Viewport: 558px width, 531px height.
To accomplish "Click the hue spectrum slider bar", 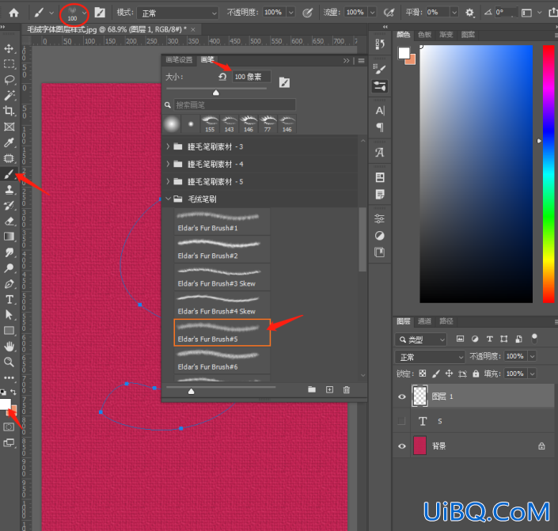I will pos(549,173).
